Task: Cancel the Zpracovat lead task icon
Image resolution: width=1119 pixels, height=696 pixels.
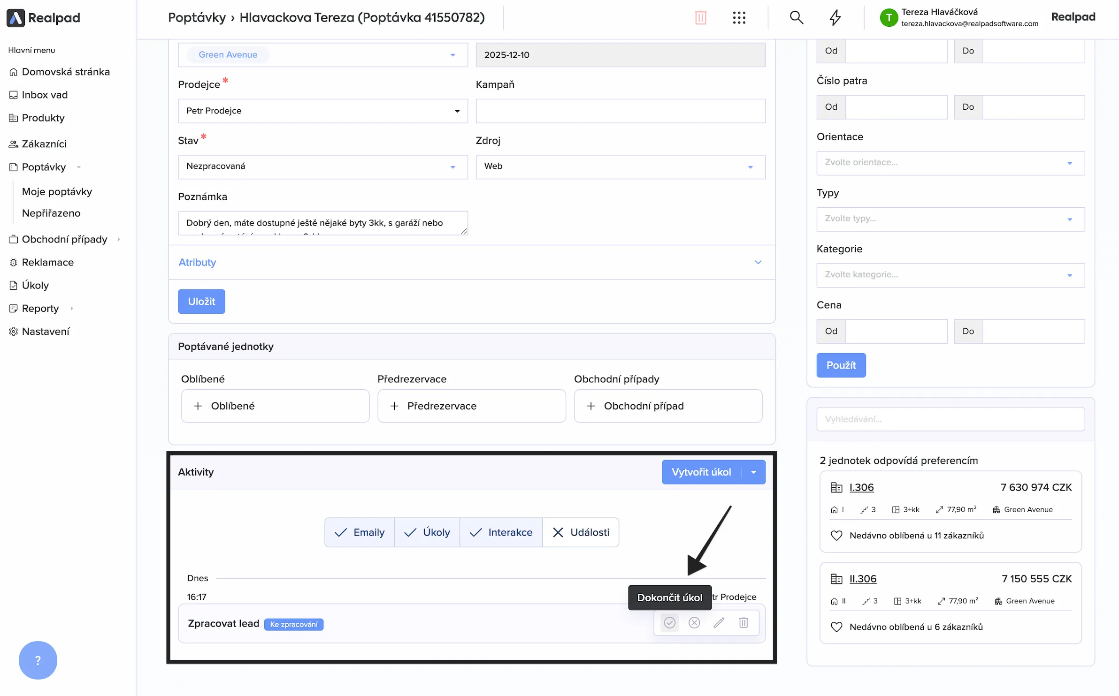Action: click(694, 623)
